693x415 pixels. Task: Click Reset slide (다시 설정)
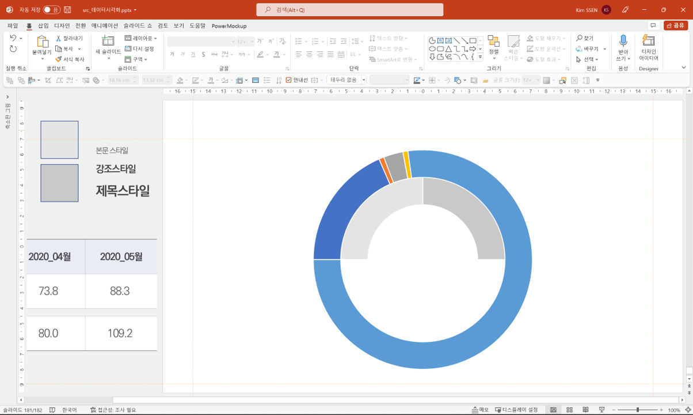139,49
